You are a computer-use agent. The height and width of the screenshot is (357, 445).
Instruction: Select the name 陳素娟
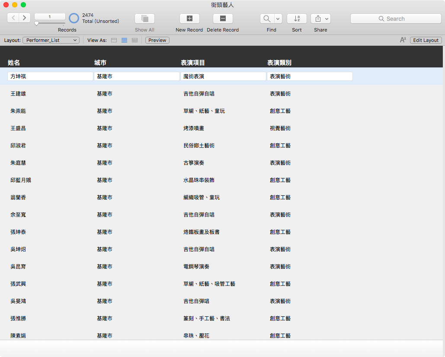point(18,336)
